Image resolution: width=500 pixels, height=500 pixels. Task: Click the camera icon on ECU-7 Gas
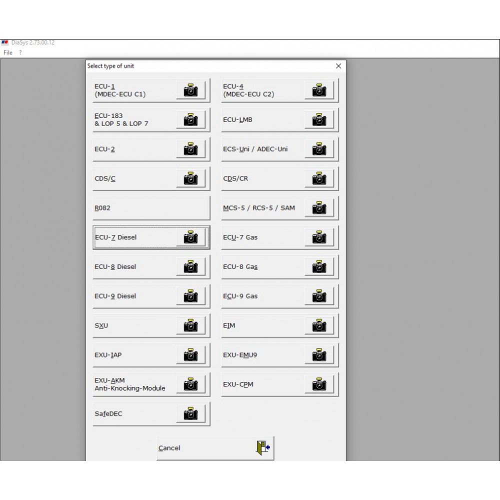319,237
